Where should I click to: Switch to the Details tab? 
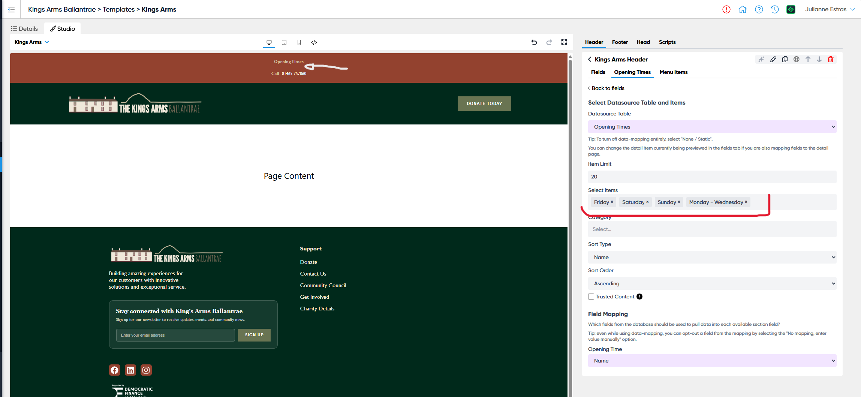pos(24,28)
